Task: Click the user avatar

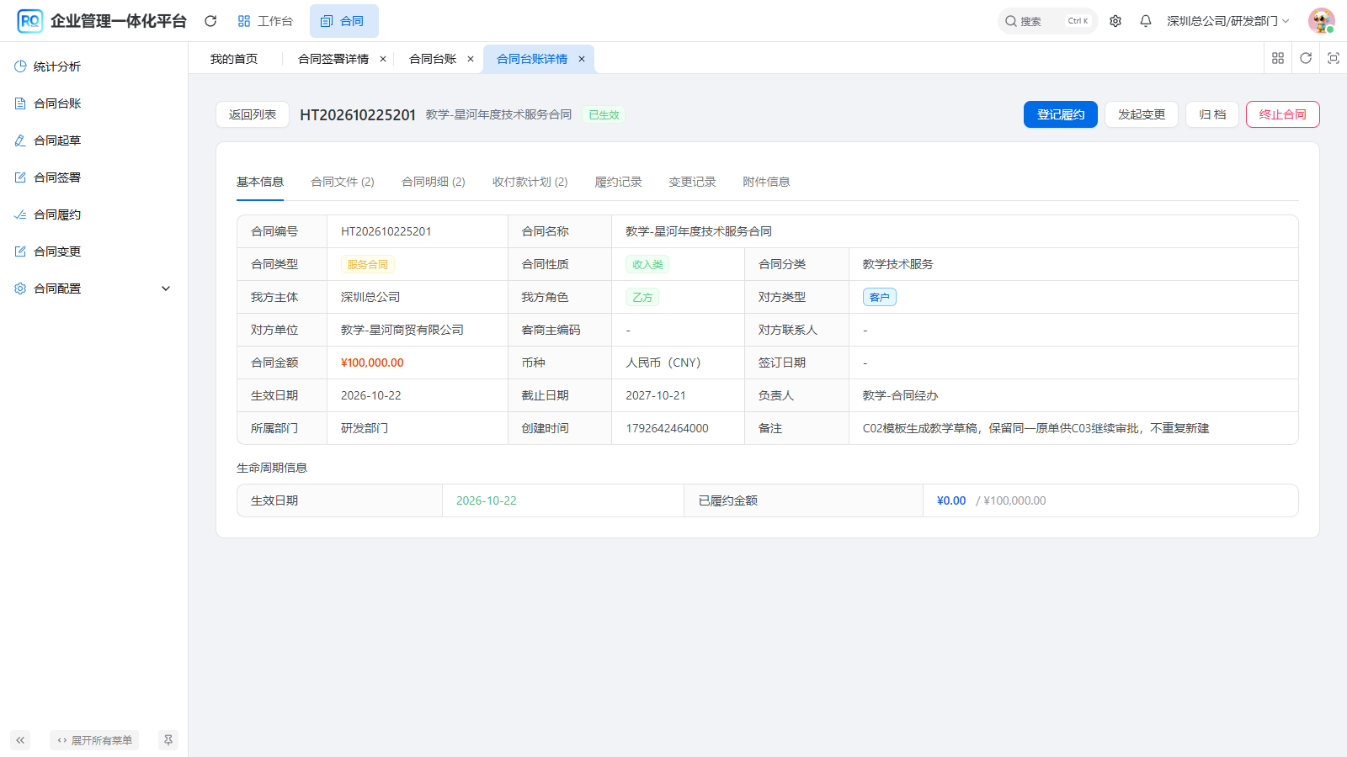Action: coord(1322,21)
